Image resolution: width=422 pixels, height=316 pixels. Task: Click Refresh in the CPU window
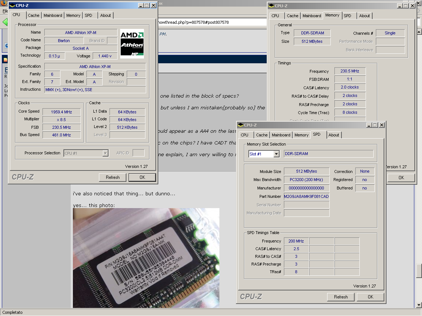coord(113,177)
